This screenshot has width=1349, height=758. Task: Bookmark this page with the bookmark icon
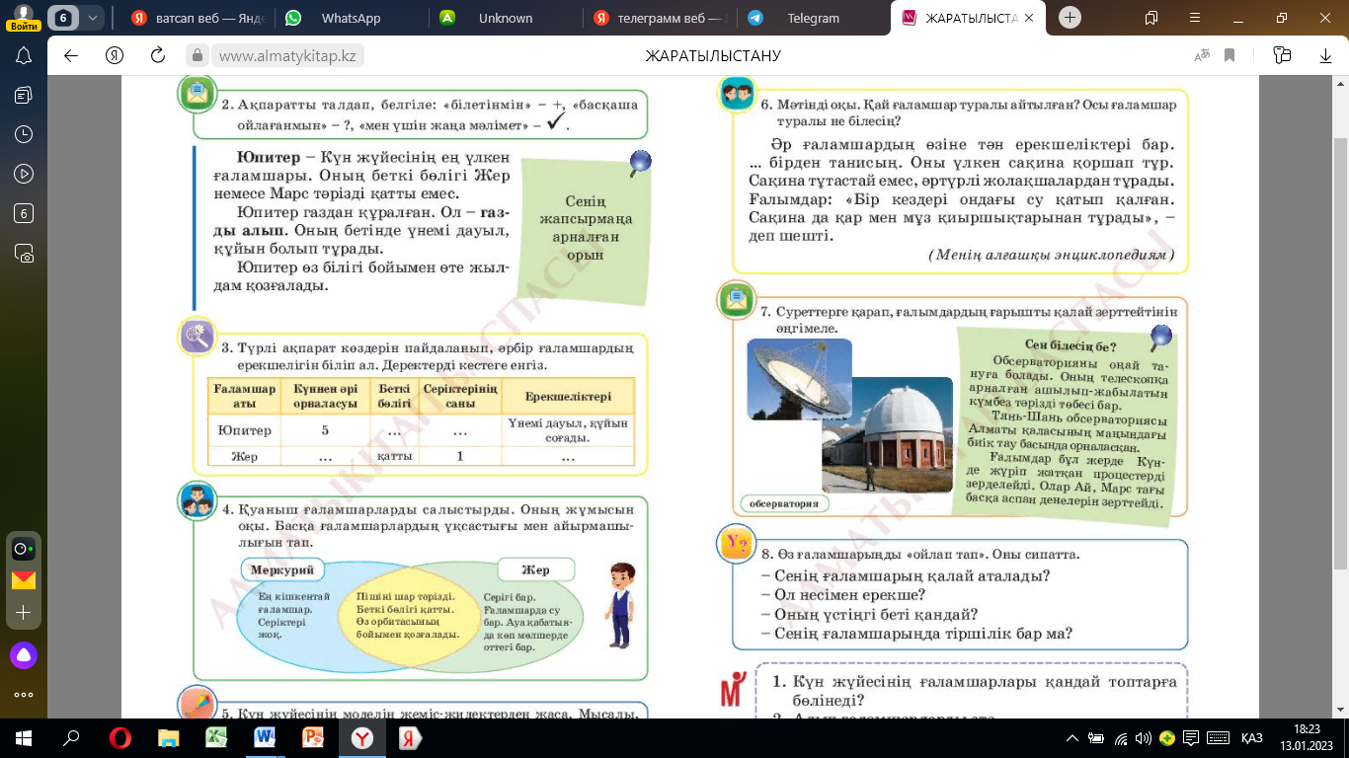(1230, 55)
